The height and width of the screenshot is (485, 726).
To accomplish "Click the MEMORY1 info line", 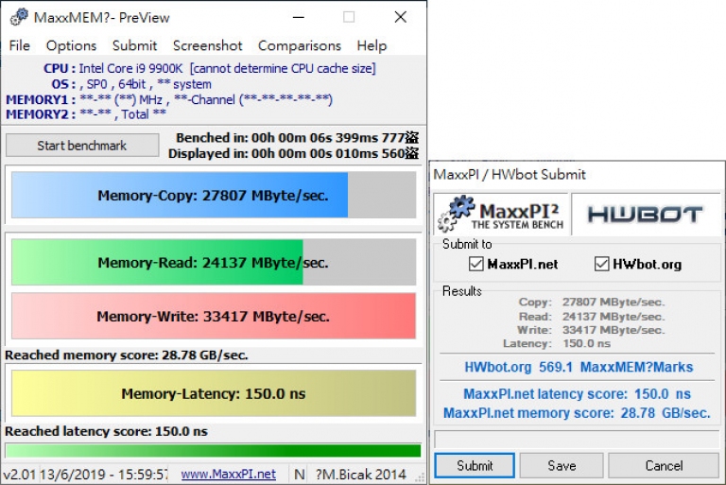I will coord(169,99).
